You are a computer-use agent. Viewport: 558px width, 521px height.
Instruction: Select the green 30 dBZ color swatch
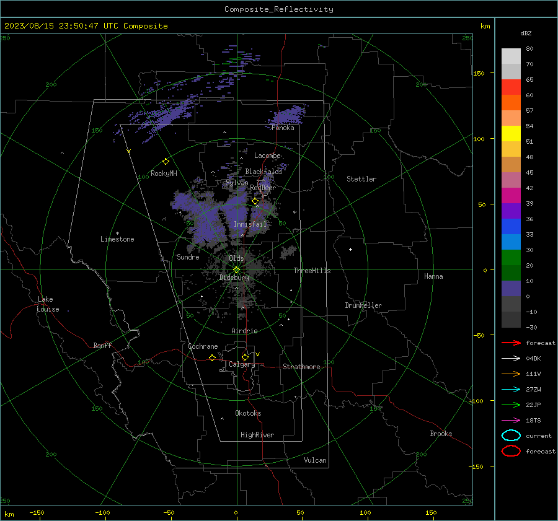point(511,258)
